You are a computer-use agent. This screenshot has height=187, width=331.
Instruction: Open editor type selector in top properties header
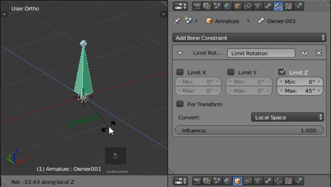click(180, 6)
